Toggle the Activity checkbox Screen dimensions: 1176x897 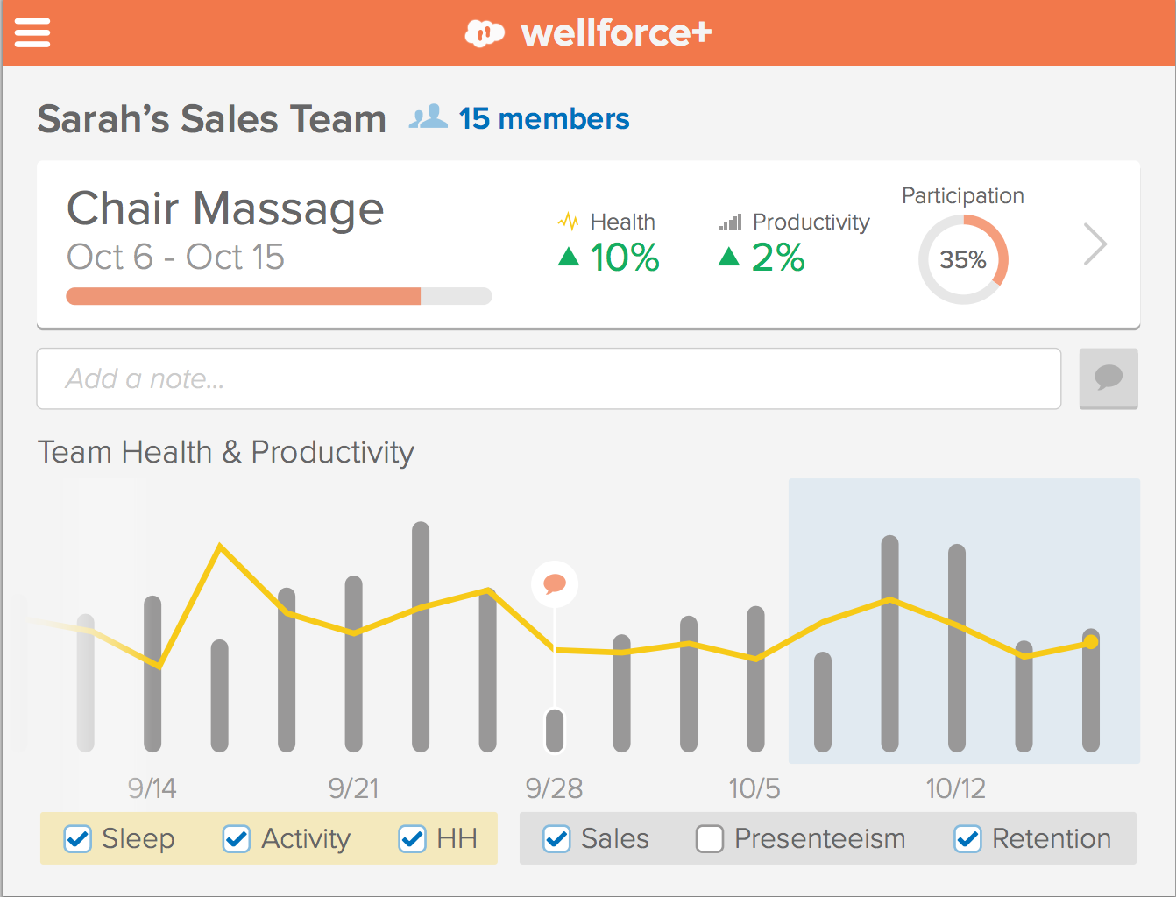(x=237, y=839)
